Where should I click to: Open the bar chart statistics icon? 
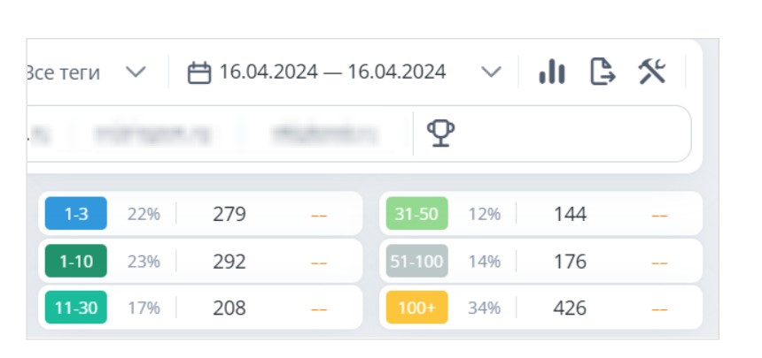click(x=552, y=72)
